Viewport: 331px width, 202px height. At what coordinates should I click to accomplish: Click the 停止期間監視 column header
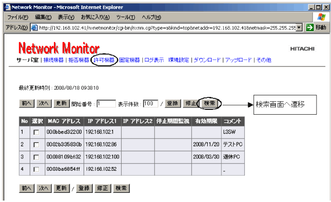coord(173,121)
